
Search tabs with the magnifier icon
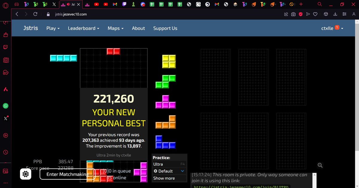point(320,4)
